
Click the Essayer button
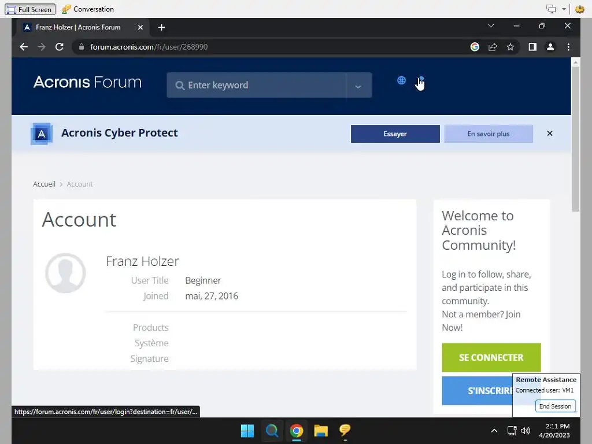[395, 134]
